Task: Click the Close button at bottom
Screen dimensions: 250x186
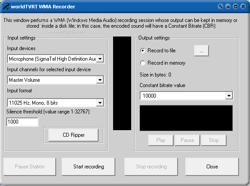Action: point(212,167)
